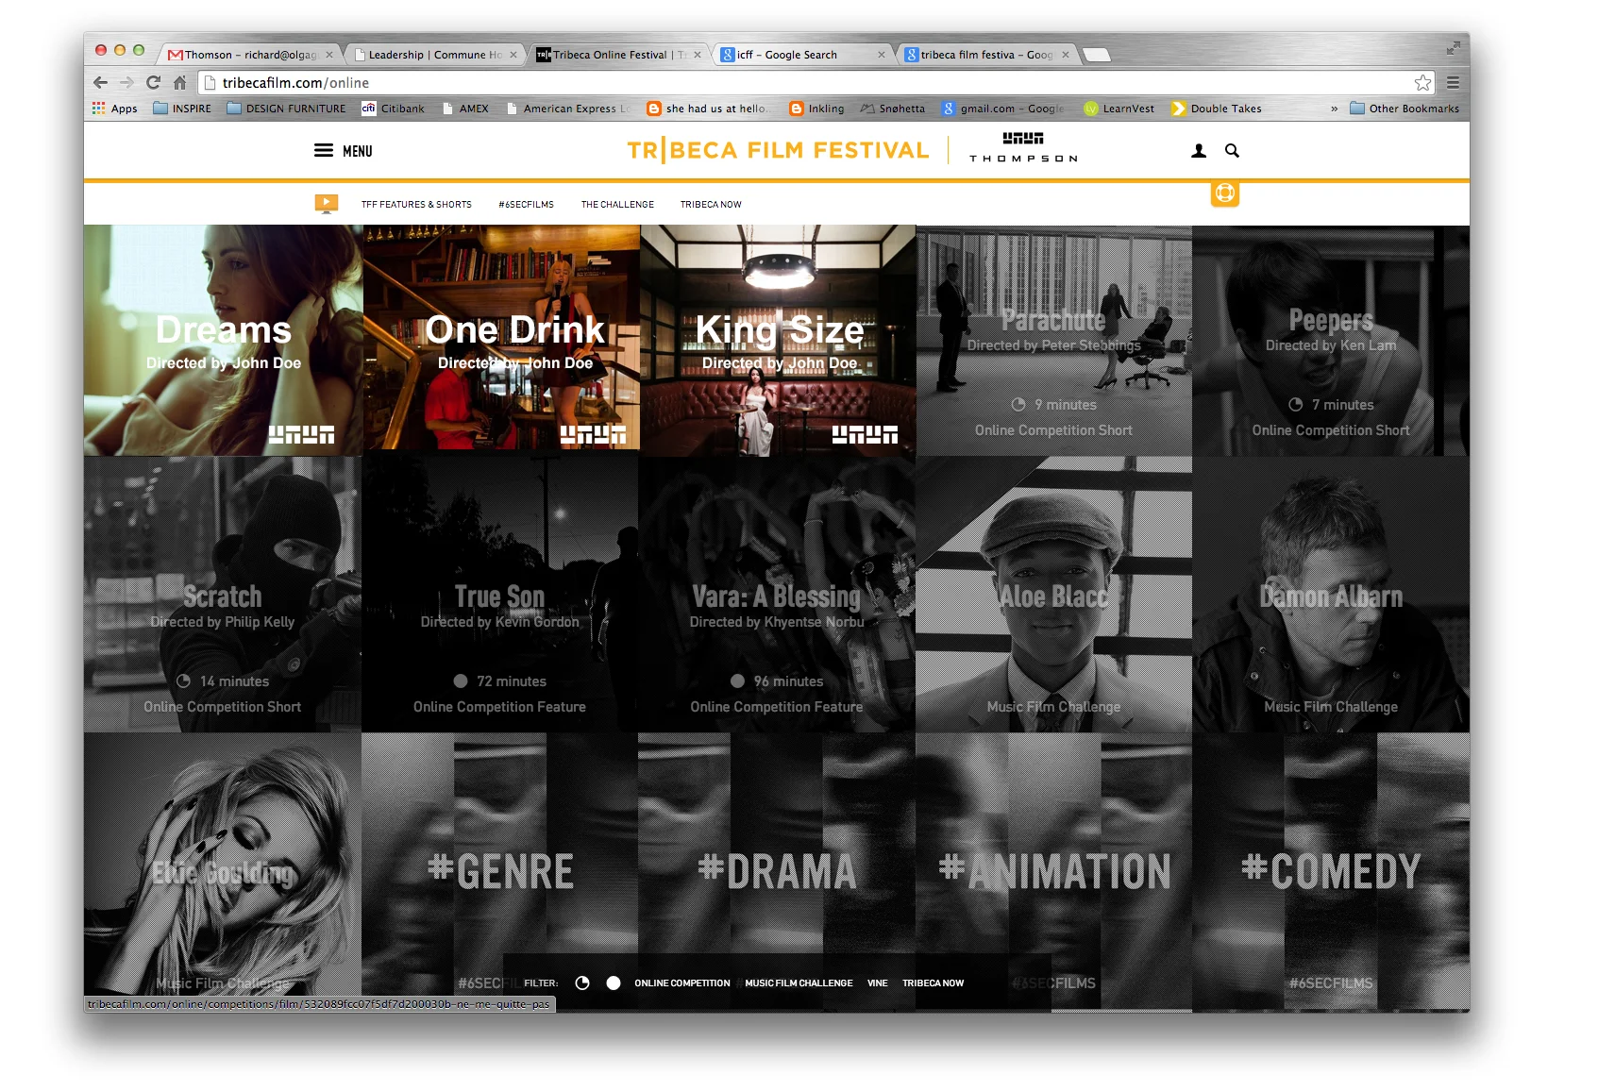
Task: Select THE CHALLENGE navigation item
Action: pyautogui.click(x=617, y=204)
